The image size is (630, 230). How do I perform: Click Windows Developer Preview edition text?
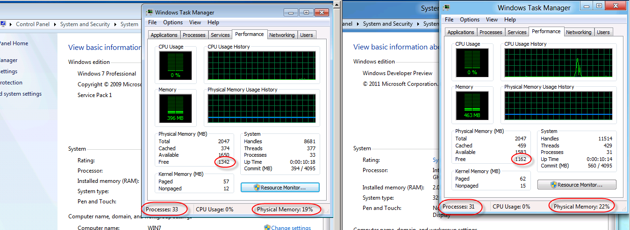click(x=398, y=73)
